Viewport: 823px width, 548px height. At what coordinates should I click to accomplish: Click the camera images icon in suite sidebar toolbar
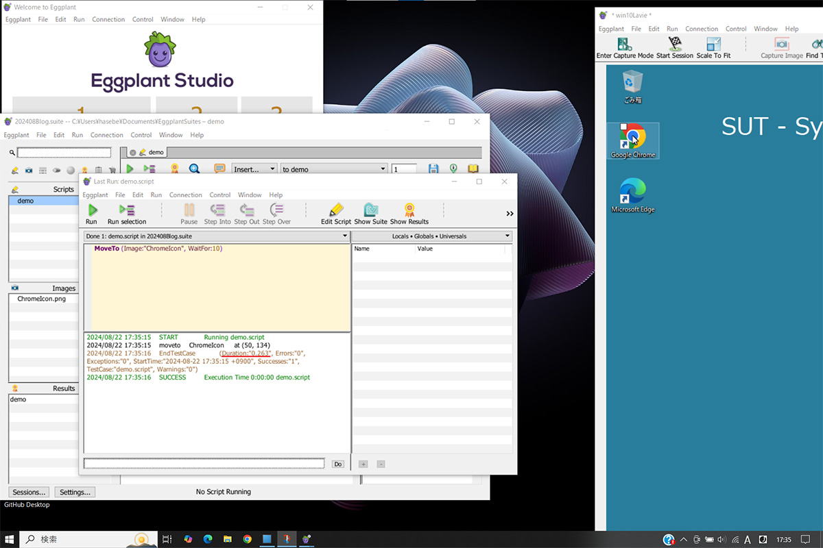[29, 170]
